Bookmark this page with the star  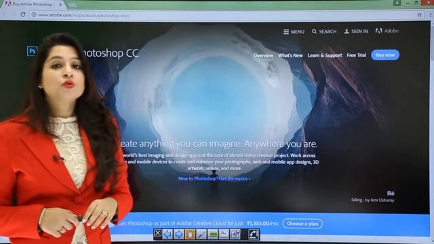[420, 15]
